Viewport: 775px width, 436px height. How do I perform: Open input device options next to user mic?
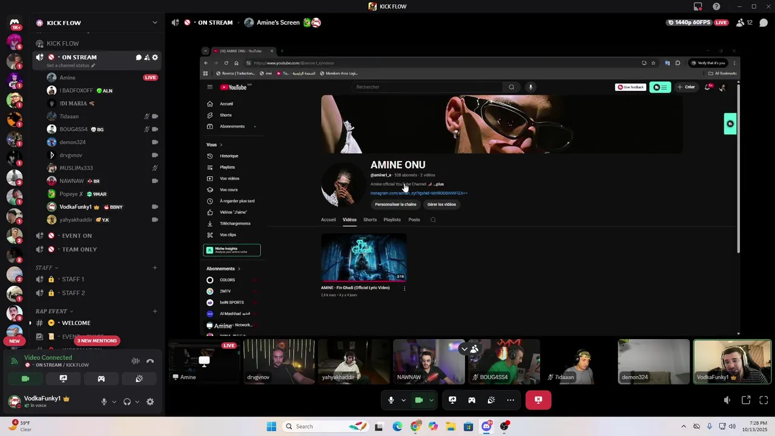tap(114, 401)
